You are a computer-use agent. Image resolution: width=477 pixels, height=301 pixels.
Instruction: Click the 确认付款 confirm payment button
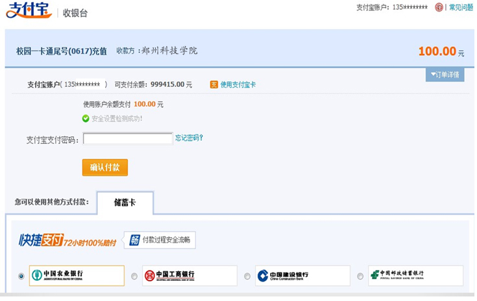(105, 167)
